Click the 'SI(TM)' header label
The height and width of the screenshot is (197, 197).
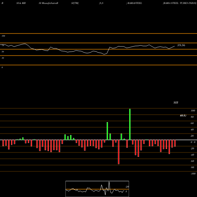(x=75, y=3)
